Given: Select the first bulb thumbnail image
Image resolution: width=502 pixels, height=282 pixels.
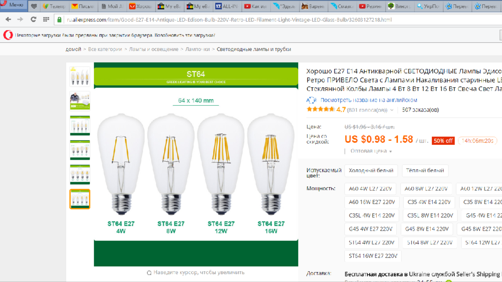Looking at the screenshot, I should (x=80, y=77).
